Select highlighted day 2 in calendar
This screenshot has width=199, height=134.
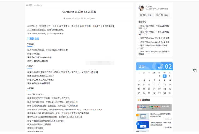[x=164, y=76]
